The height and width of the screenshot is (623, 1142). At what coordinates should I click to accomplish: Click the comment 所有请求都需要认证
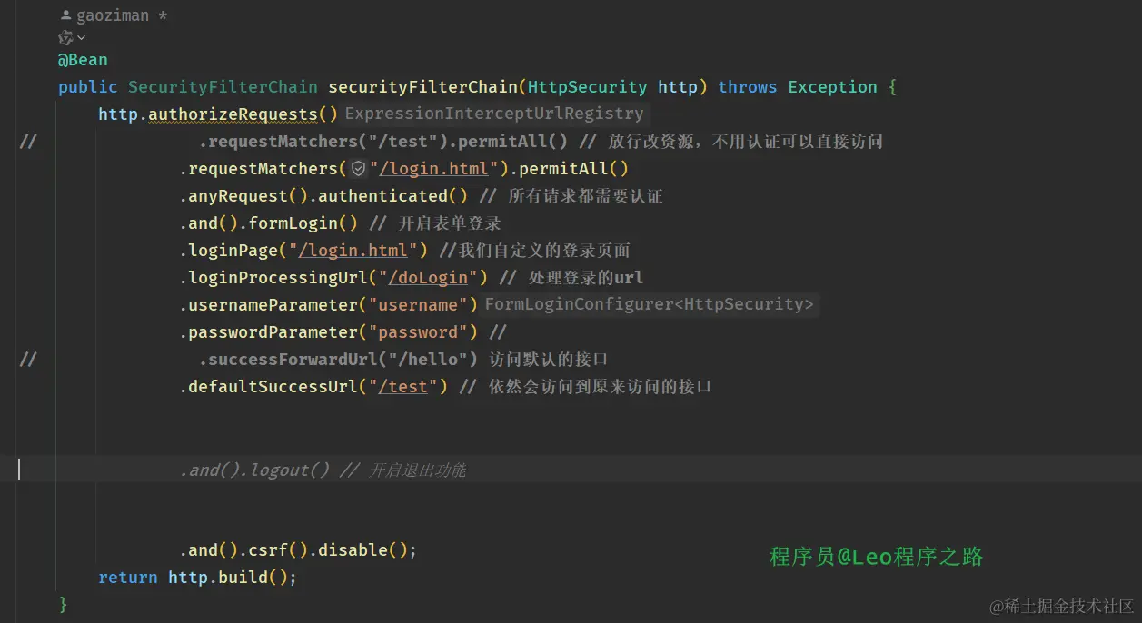pos(585,196)
